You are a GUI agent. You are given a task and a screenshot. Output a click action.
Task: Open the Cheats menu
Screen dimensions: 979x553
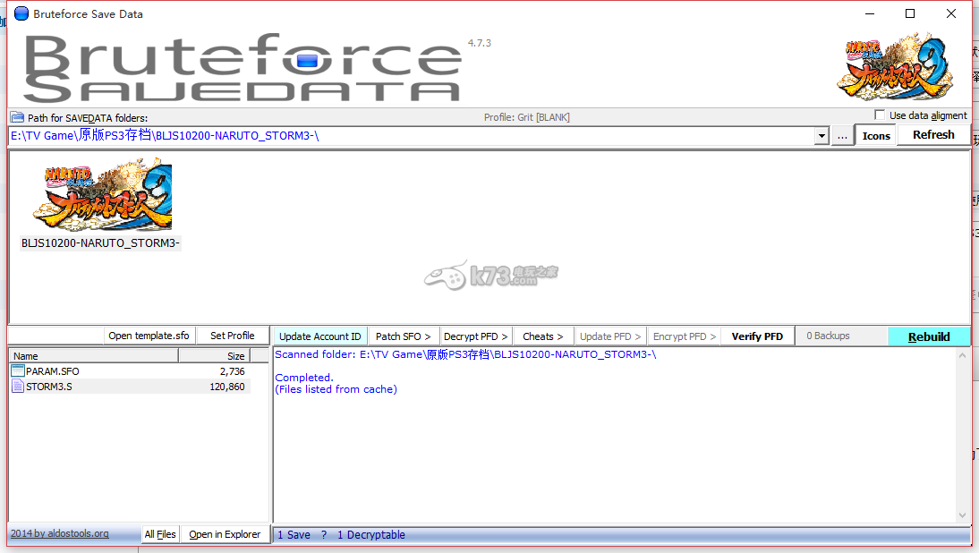point(542,336)
